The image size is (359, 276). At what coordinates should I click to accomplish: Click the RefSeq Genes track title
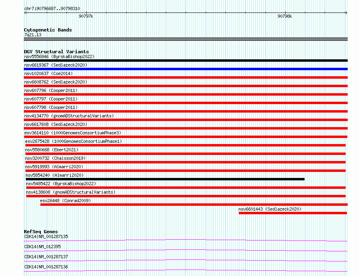[41, 232]
